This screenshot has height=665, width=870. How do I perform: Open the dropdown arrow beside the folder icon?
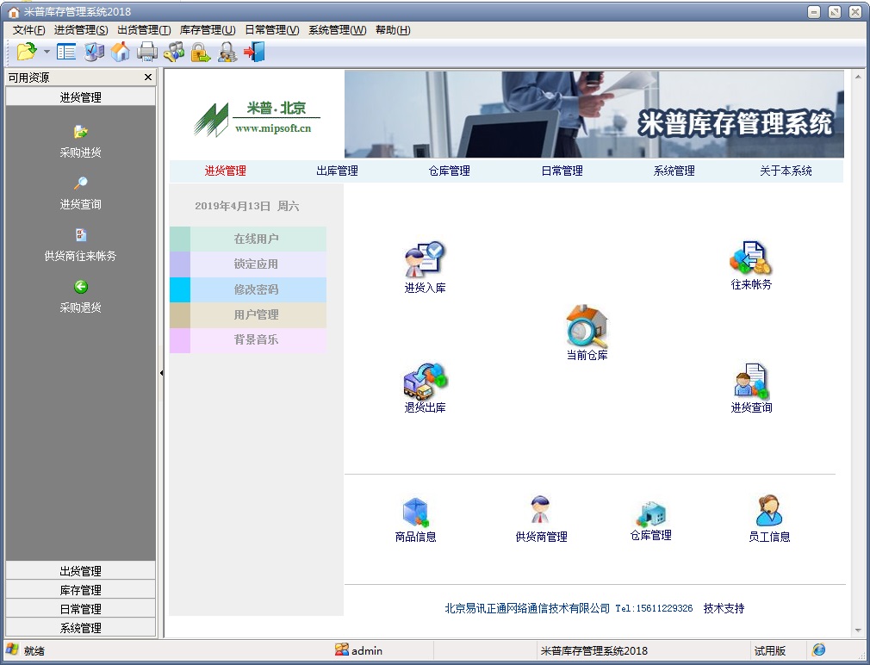(47, 52)
